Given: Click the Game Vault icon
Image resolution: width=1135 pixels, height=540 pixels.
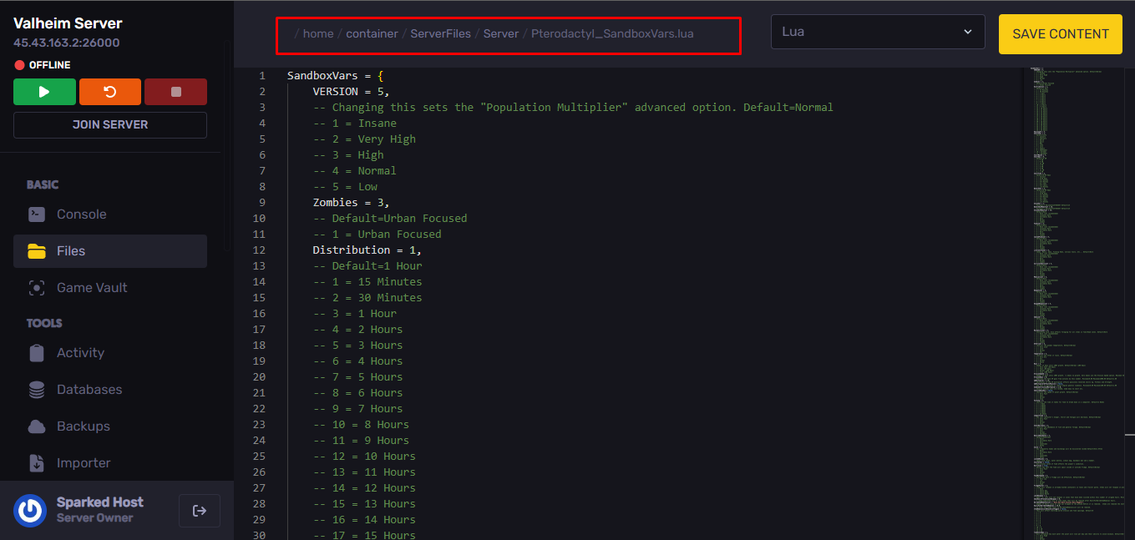Looking at the screenshot, I should click(x=37, y=288).
